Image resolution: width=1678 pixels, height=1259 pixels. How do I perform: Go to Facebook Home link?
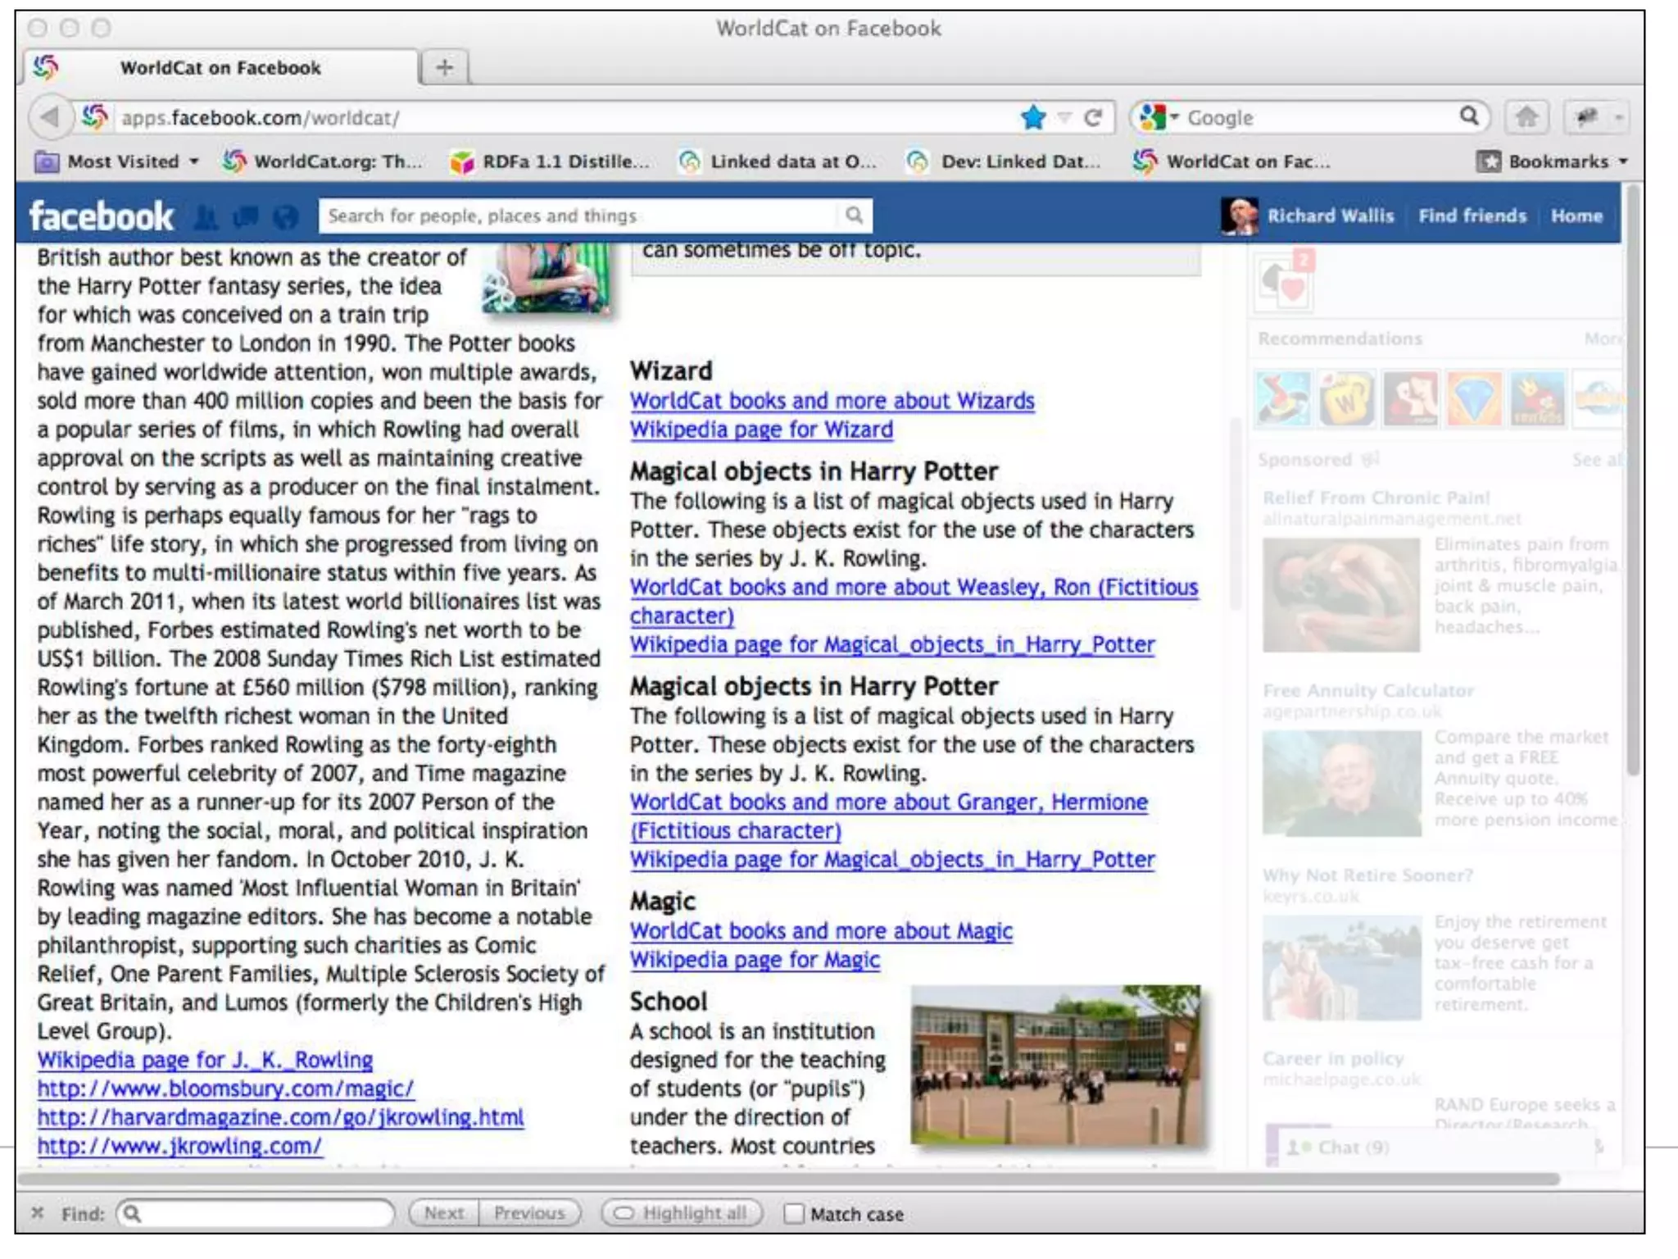pyautogui.click(x=1576, y=216)
